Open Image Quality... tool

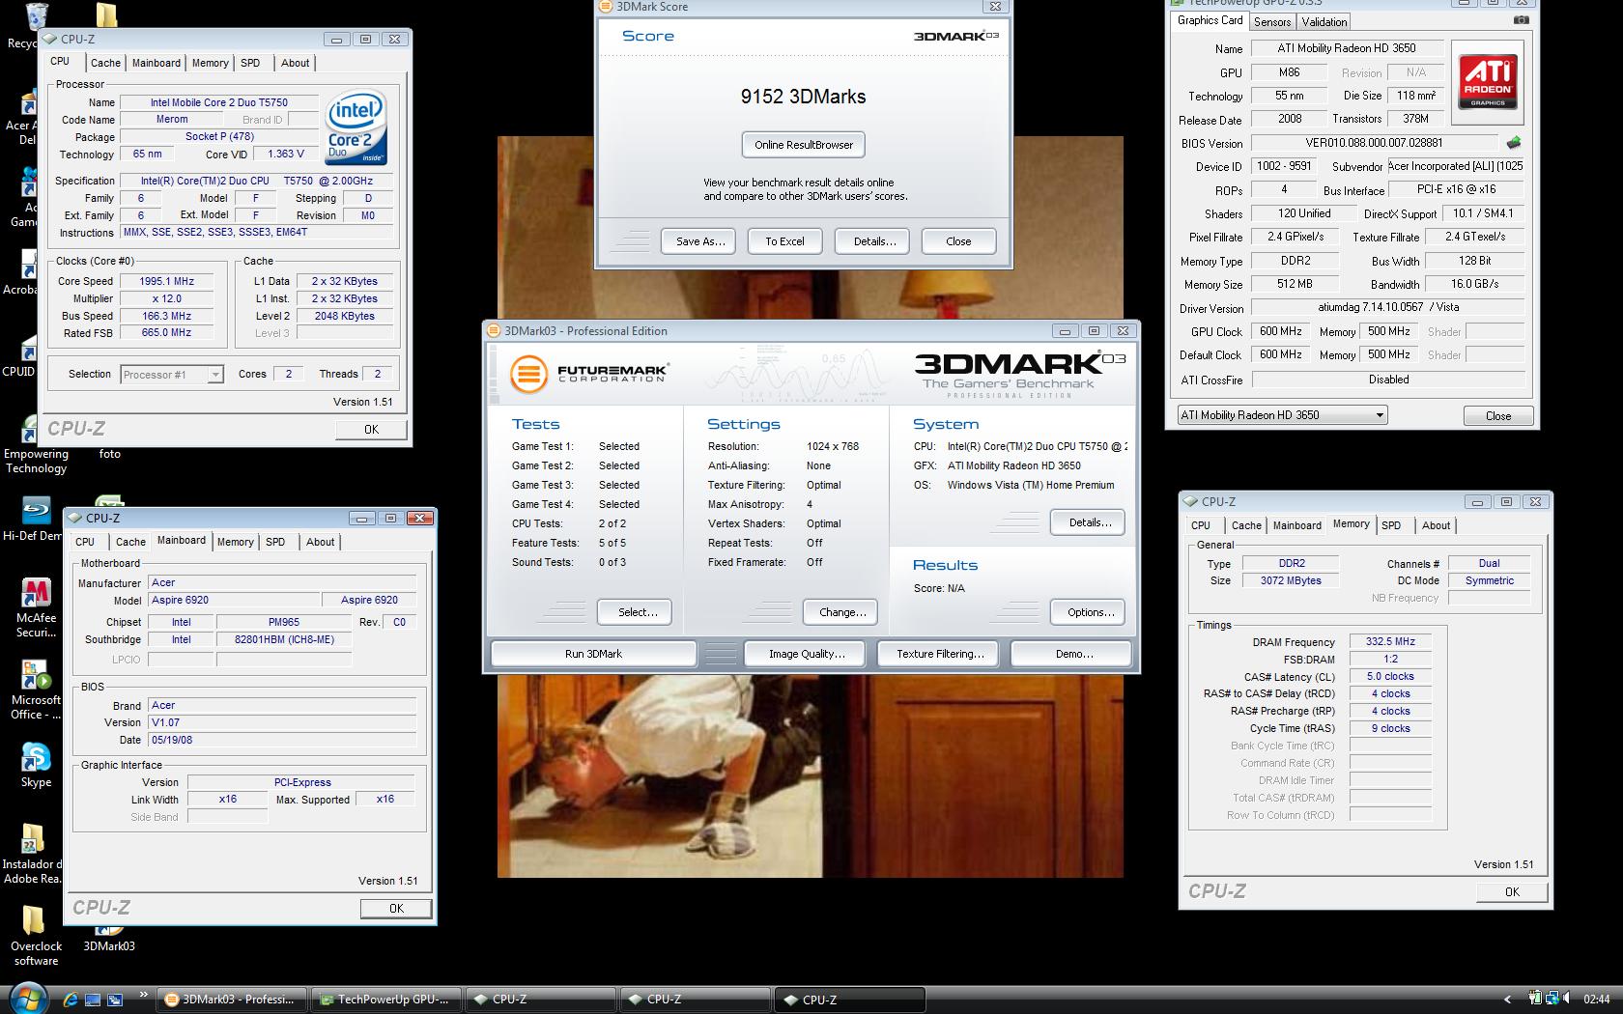tap(807, 654)
